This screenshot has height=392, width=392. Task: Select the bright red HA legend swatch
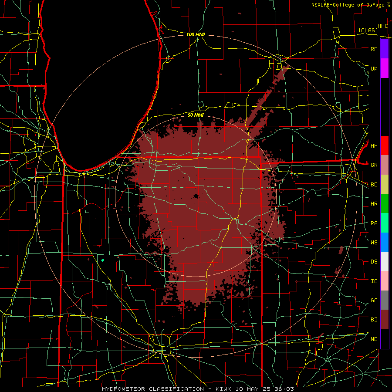385,145
